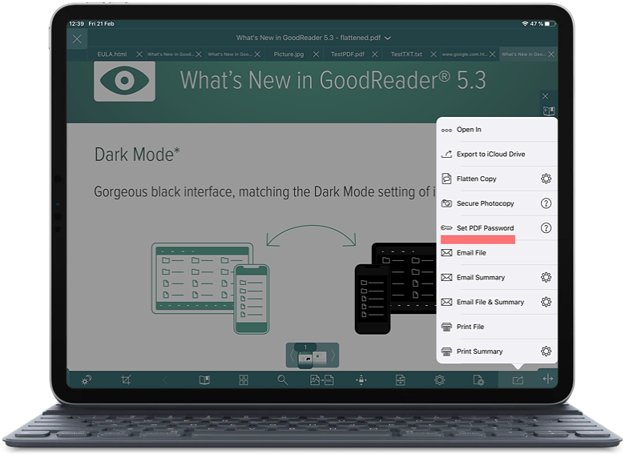Screen dimensions: 625x454
Task: Open the file management document-gear icon
Action: (478, 380)
